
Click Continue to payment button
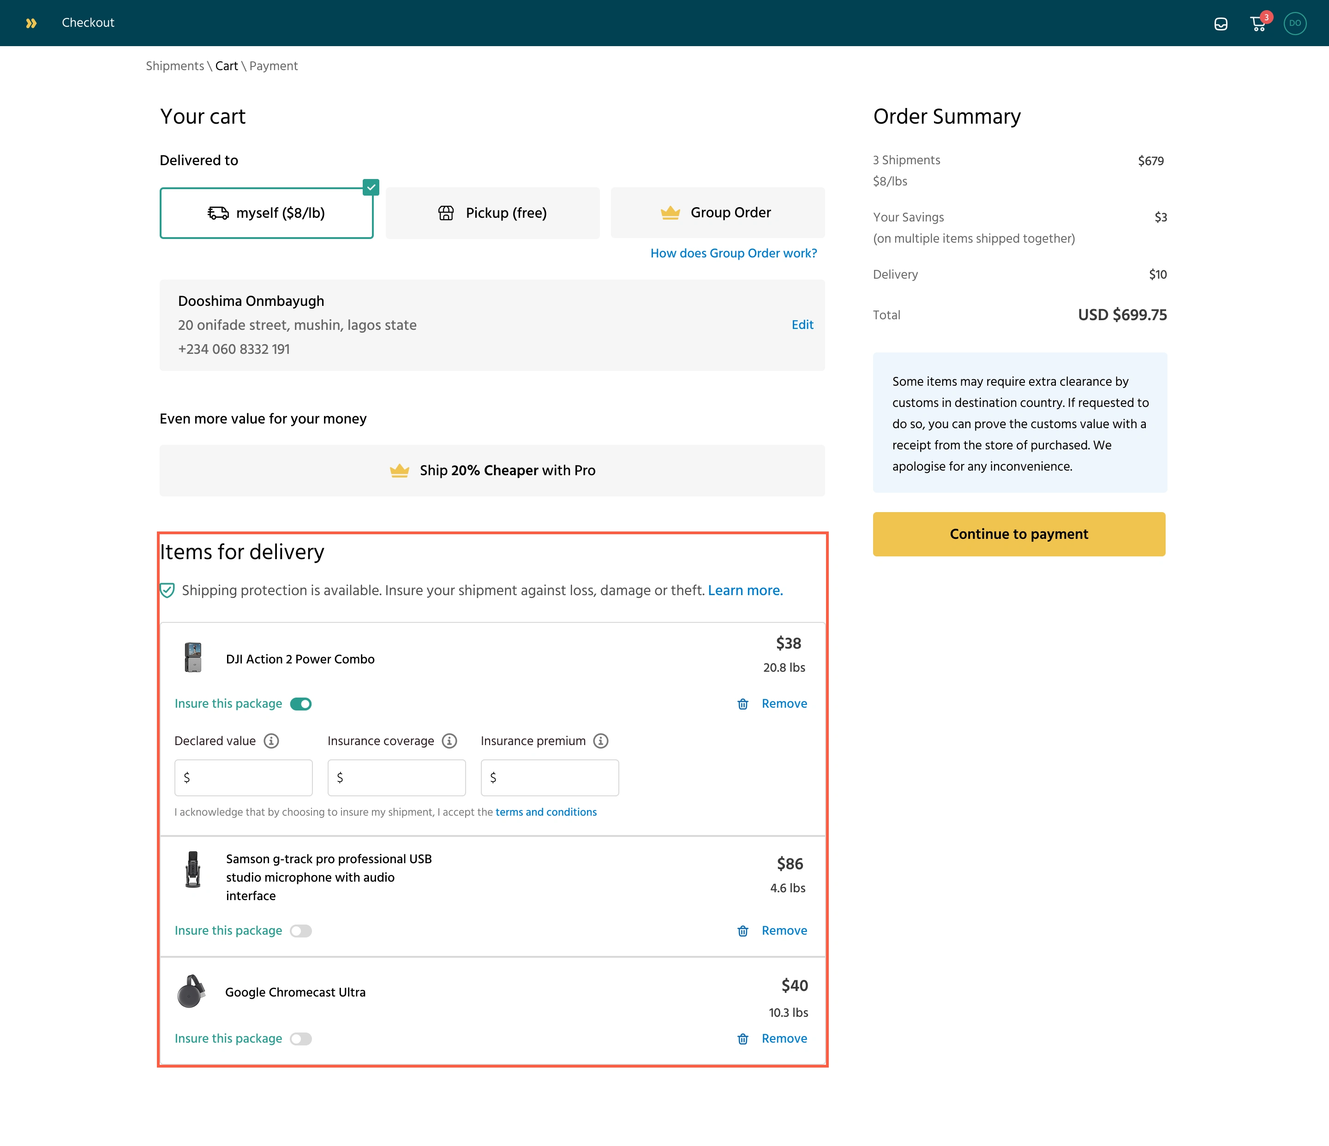pos(1018,534)
